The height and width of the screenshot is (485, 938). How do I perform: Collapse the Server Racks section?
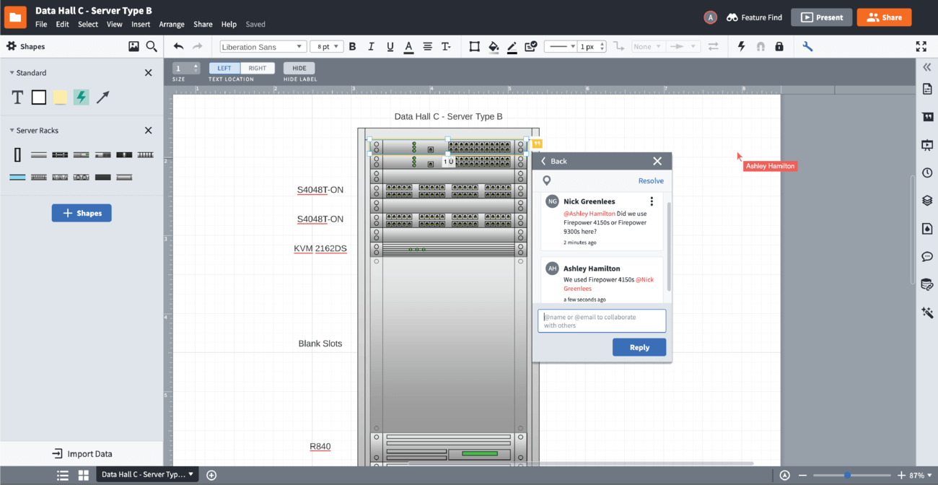click(12, 131)
